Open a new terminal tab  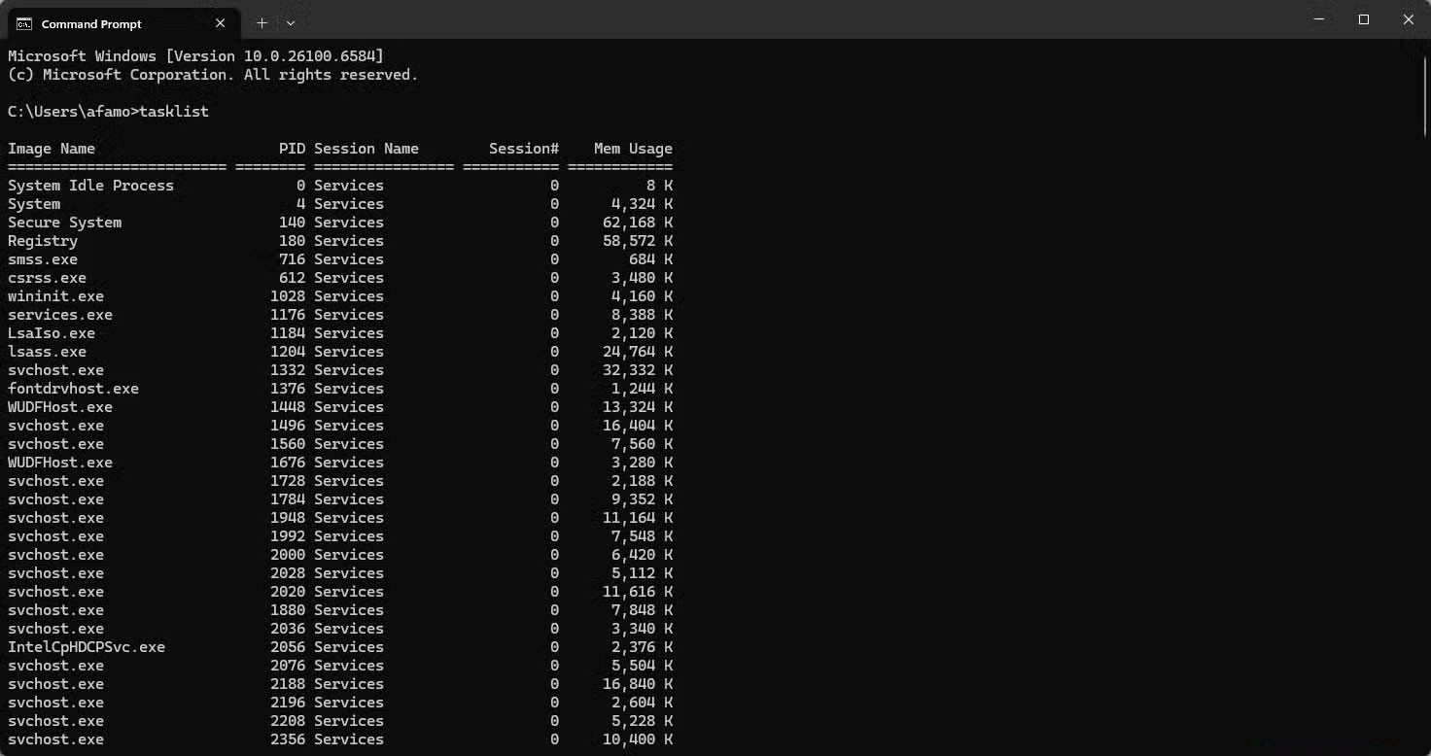click(261, 22)
